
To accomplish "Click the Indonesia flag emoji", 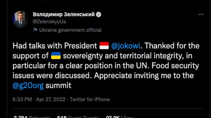I will point(104,46).
